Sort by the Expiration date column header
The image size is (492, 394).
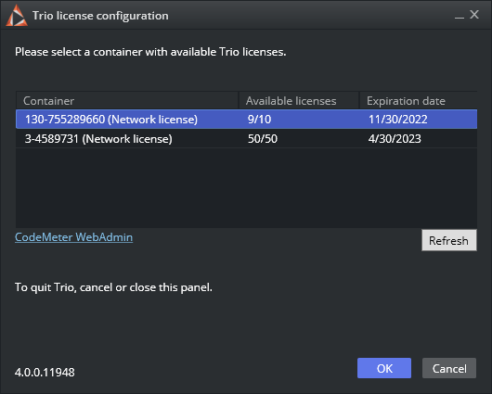pyautogui.click(x=419, y=101)
